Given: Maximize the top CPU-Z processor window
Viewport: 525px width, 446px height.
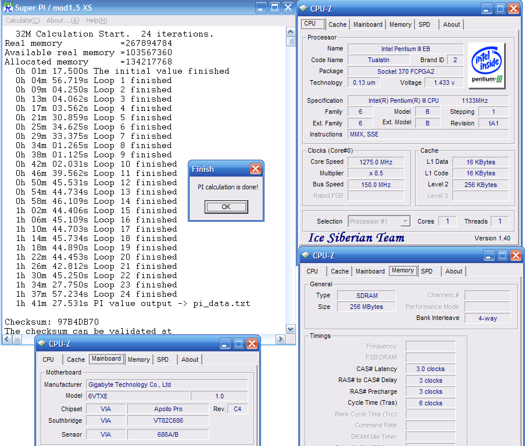Looking at the screenshot, I should point(500,8).
